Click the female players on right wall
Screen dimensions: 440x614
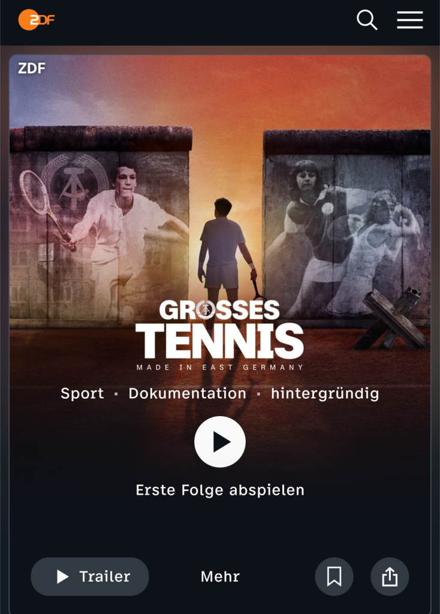pyautogui.click(x=345, y=235)
